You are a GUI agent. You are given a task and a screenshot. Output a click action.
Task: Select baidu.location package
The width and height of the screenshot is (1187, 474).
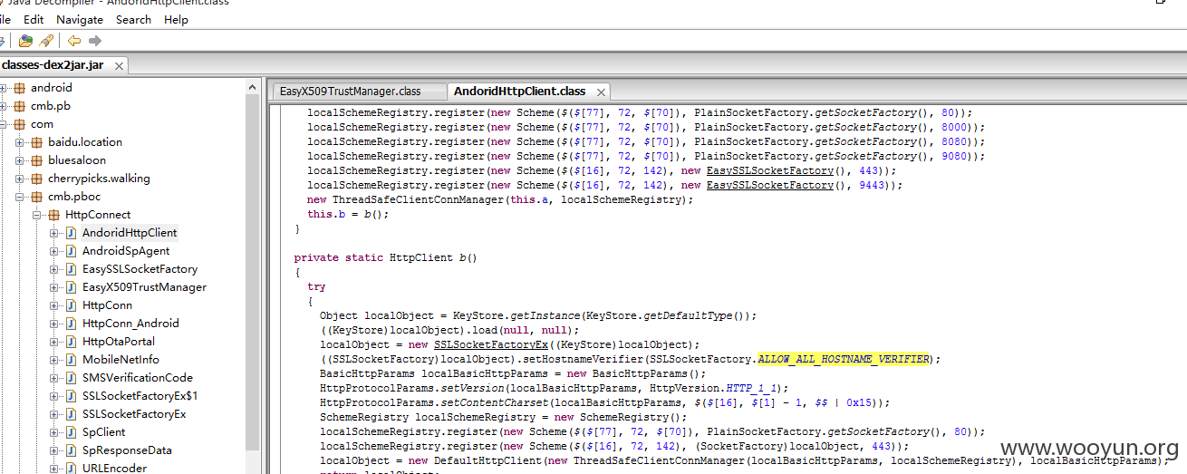coord(85,142)
